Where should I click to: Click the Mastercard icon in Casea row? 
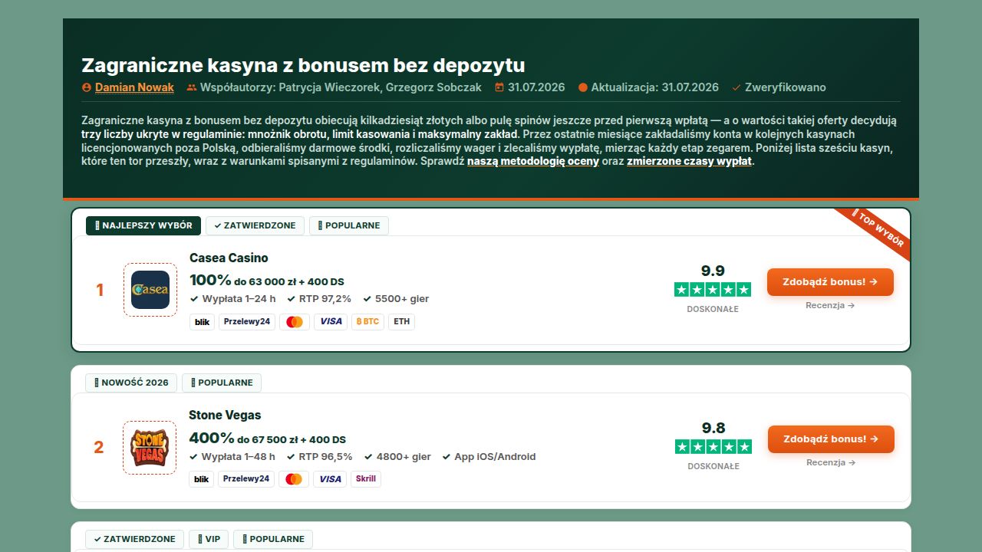295,322
